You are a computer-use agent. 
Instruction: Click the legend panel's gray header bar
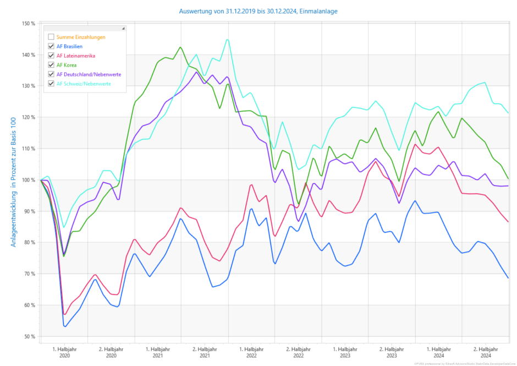pyautogui.click(x=82, y=28)
